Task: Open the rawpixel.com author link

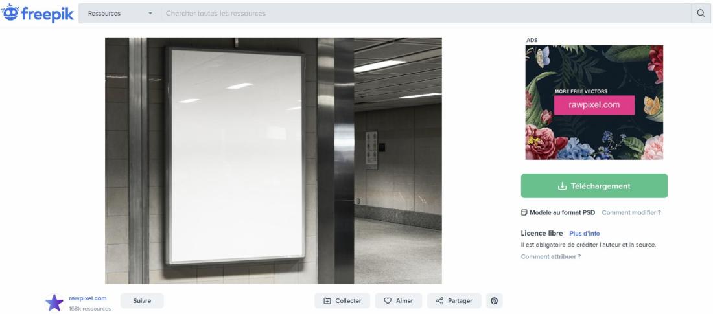Action: tap(88, 298)
